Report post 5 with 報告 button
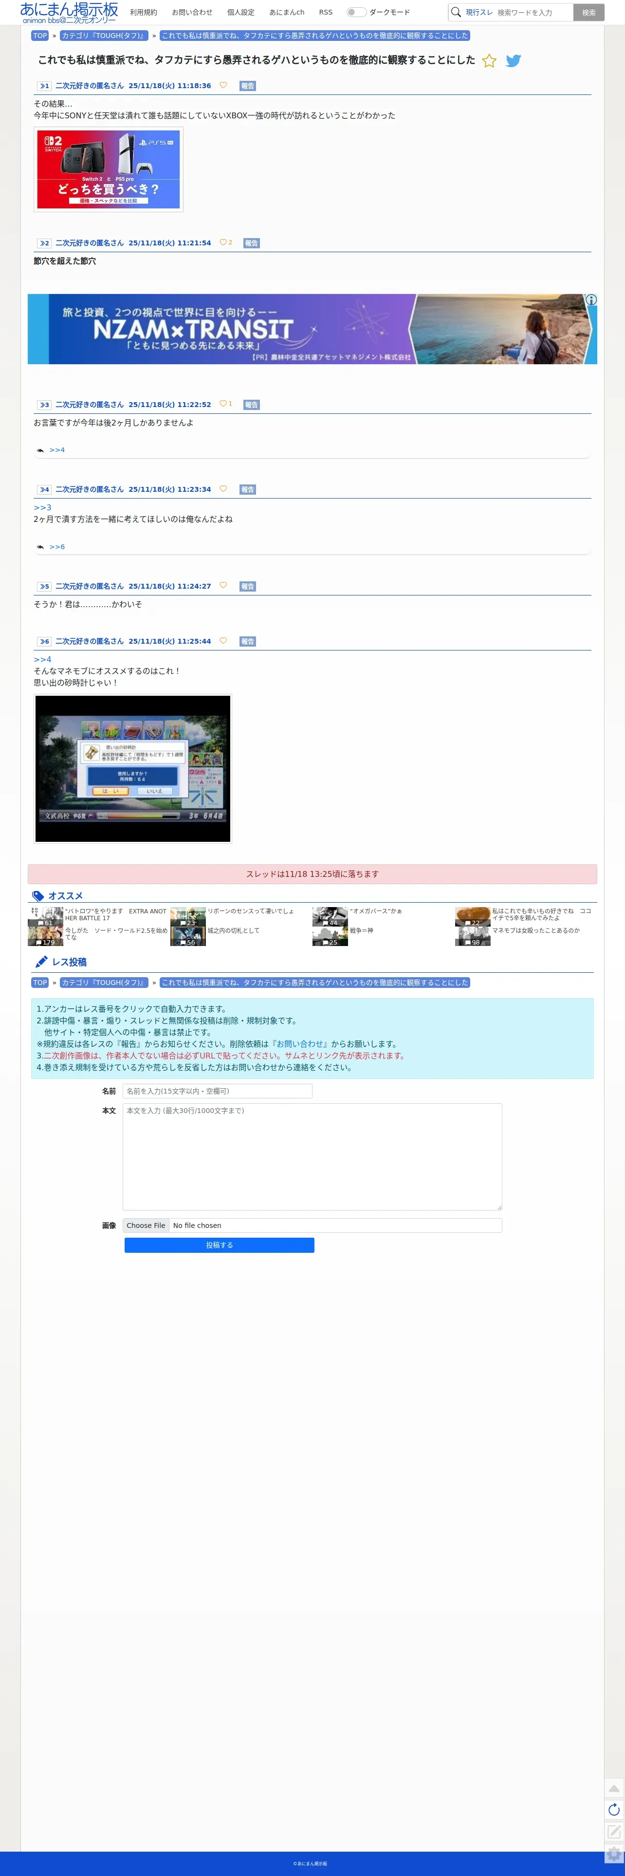 [248, 586]
